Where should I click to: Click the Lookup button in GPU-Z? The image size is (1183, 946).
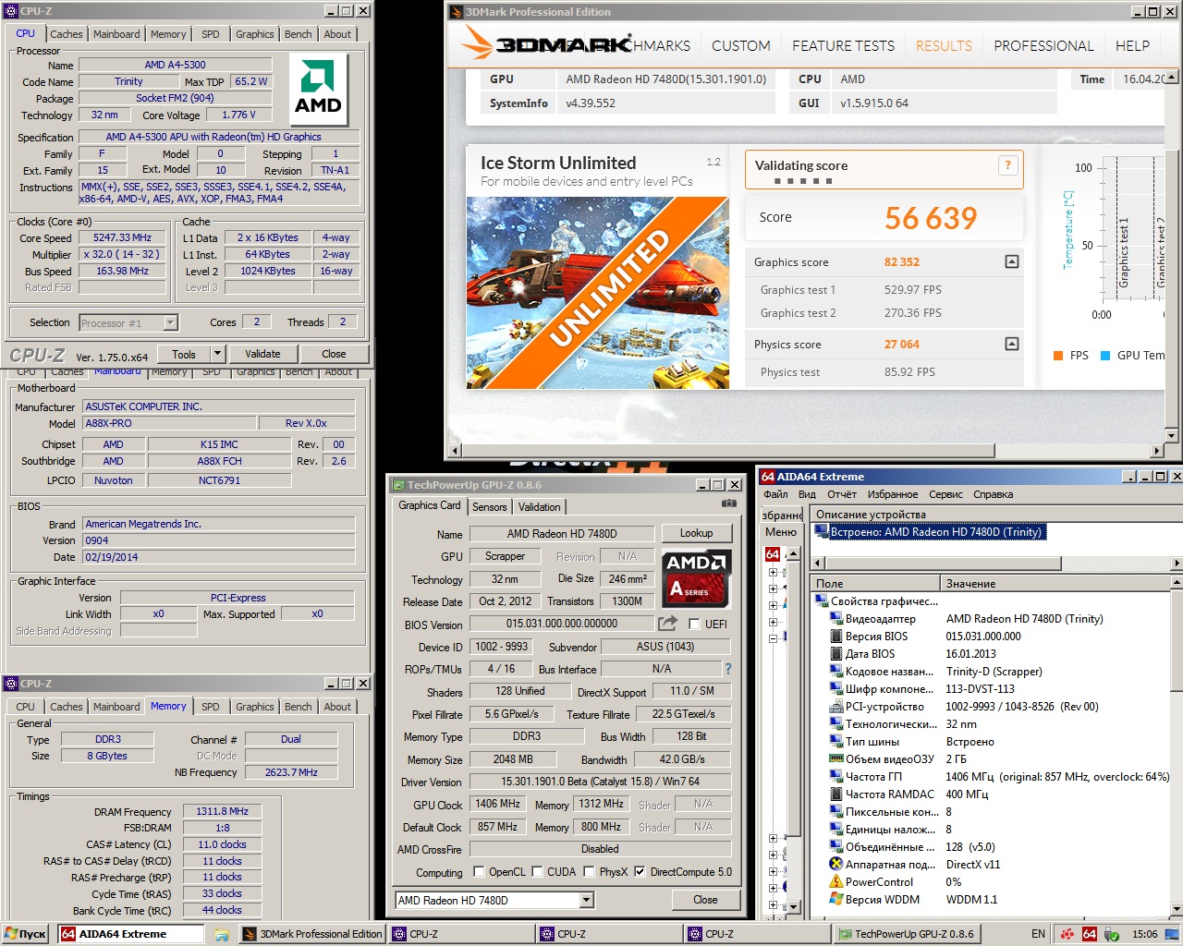tap(696, 533)
